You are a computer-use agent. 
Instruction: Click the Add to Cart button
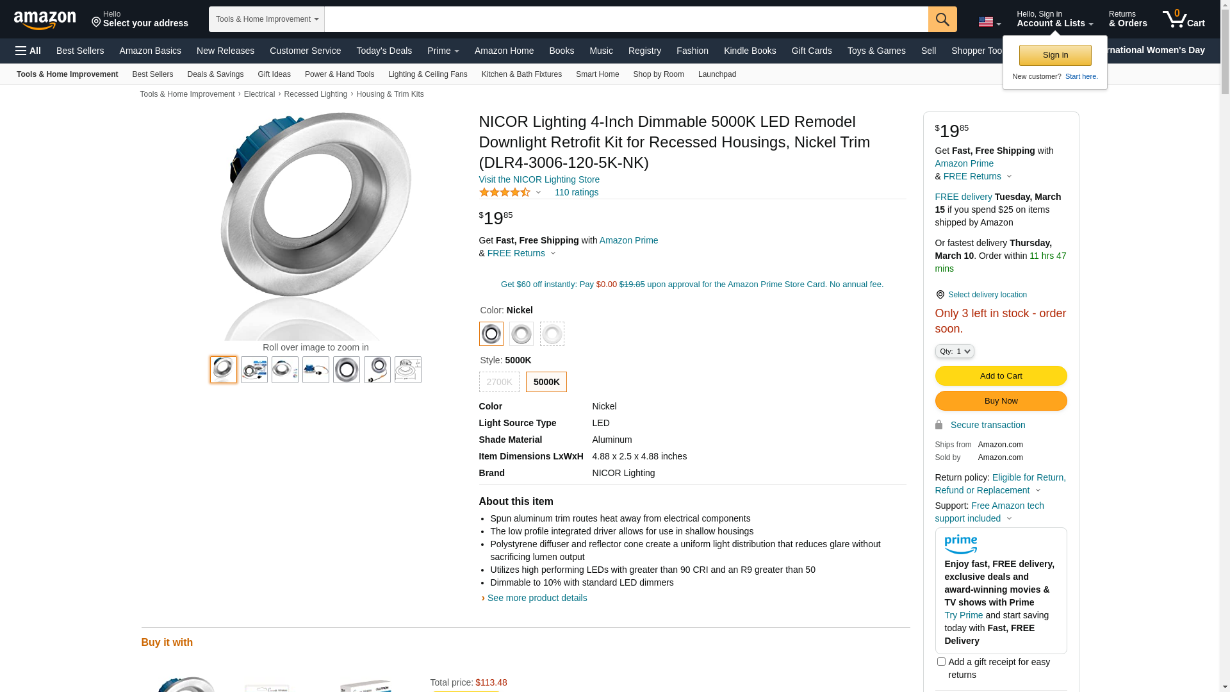coord(1000,375)
